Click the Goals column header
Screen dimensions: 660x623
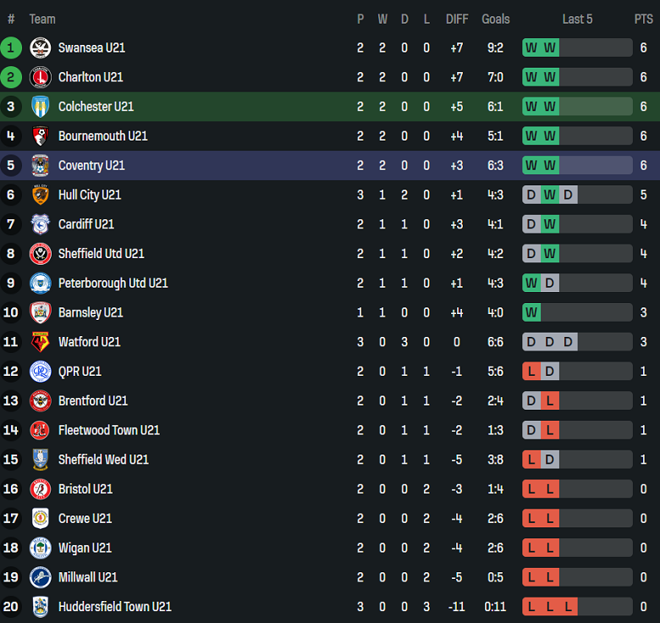[496, 19]
